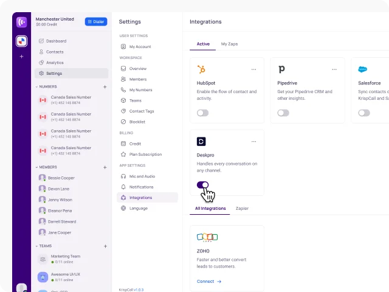The width and height of the screenshot is (389, 292).
Task: Add a new workspace with plus icon
Action: coord(22,57)
